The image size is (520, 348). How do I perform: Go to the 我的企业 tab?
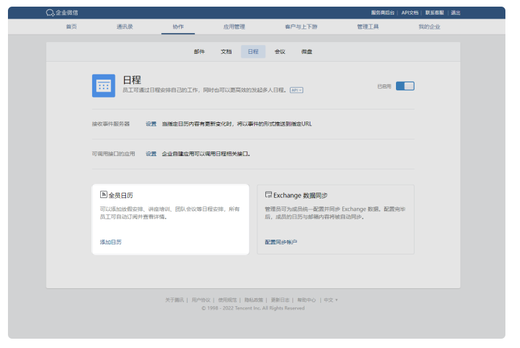[428, 27]
